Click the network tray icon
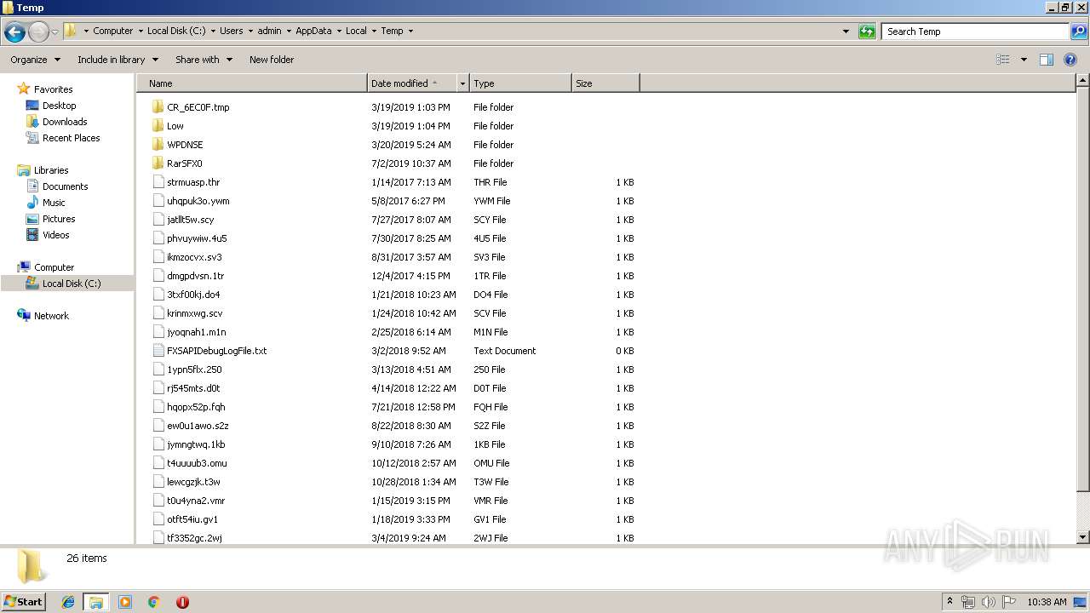Screen dimensions: 1090x613 [968, 602]
